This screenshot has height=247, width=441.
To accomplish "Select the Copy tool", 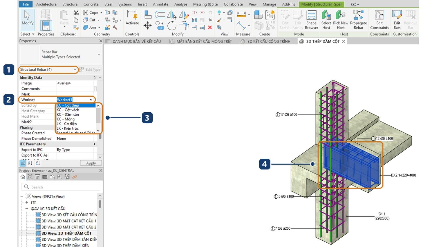I will coord(160,26).
